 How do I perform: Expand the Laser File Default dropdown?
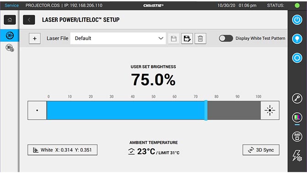pyautogui.click(x=118, y=38)
